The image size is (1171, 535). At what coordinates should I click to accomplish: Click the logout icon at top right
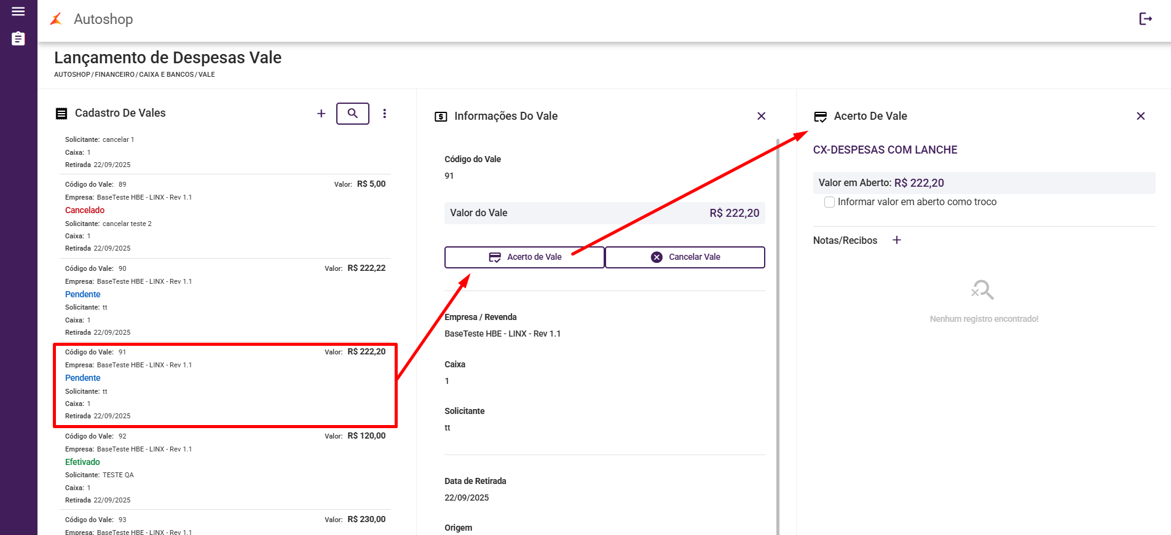[1145, 19]
